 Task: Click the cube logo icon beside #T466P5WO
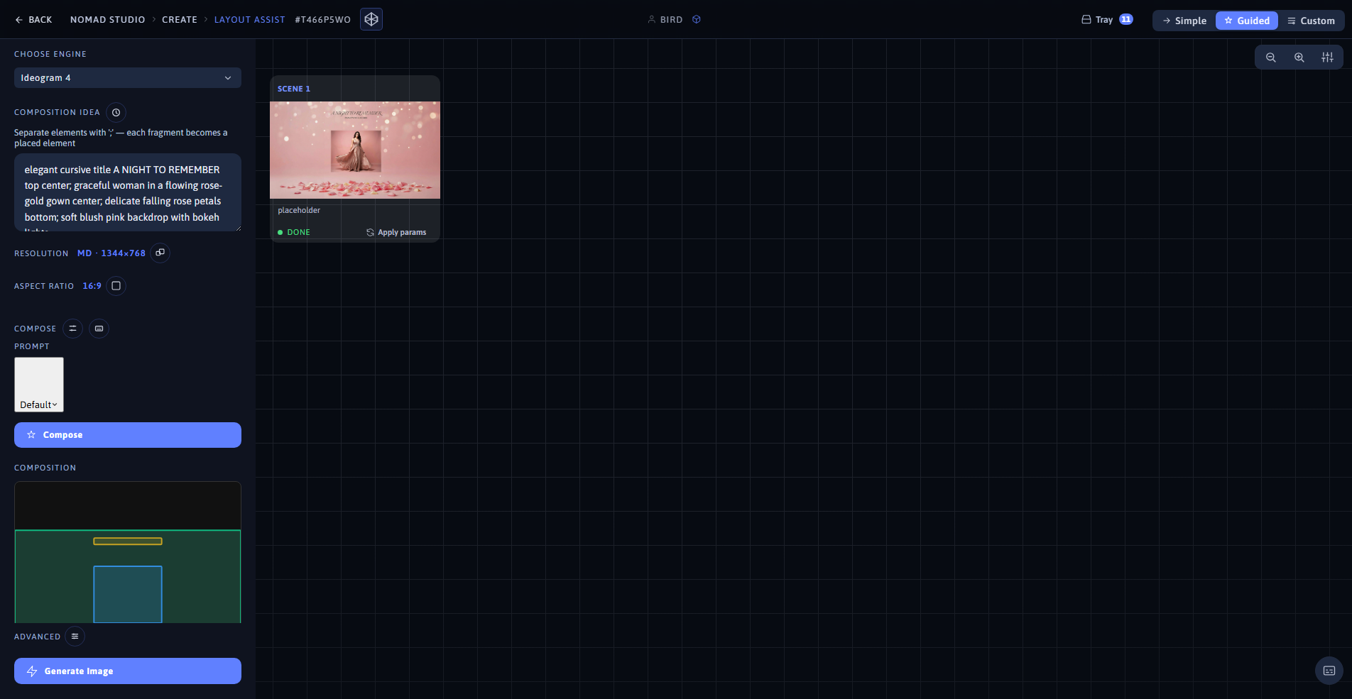click(x=371, y=19)
